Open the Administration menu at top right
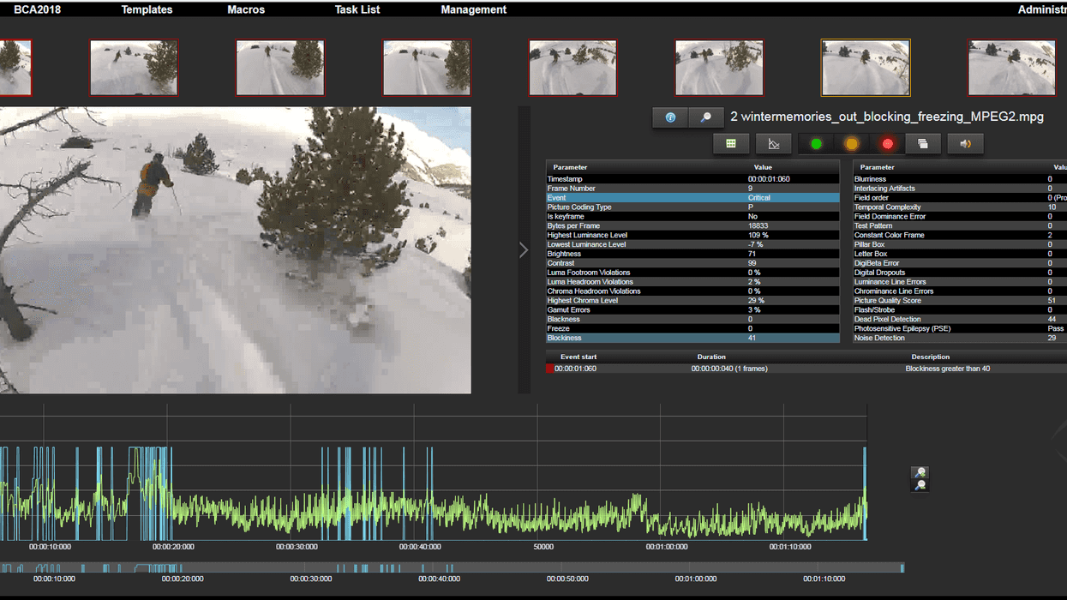 click(x=1042, y=10)
